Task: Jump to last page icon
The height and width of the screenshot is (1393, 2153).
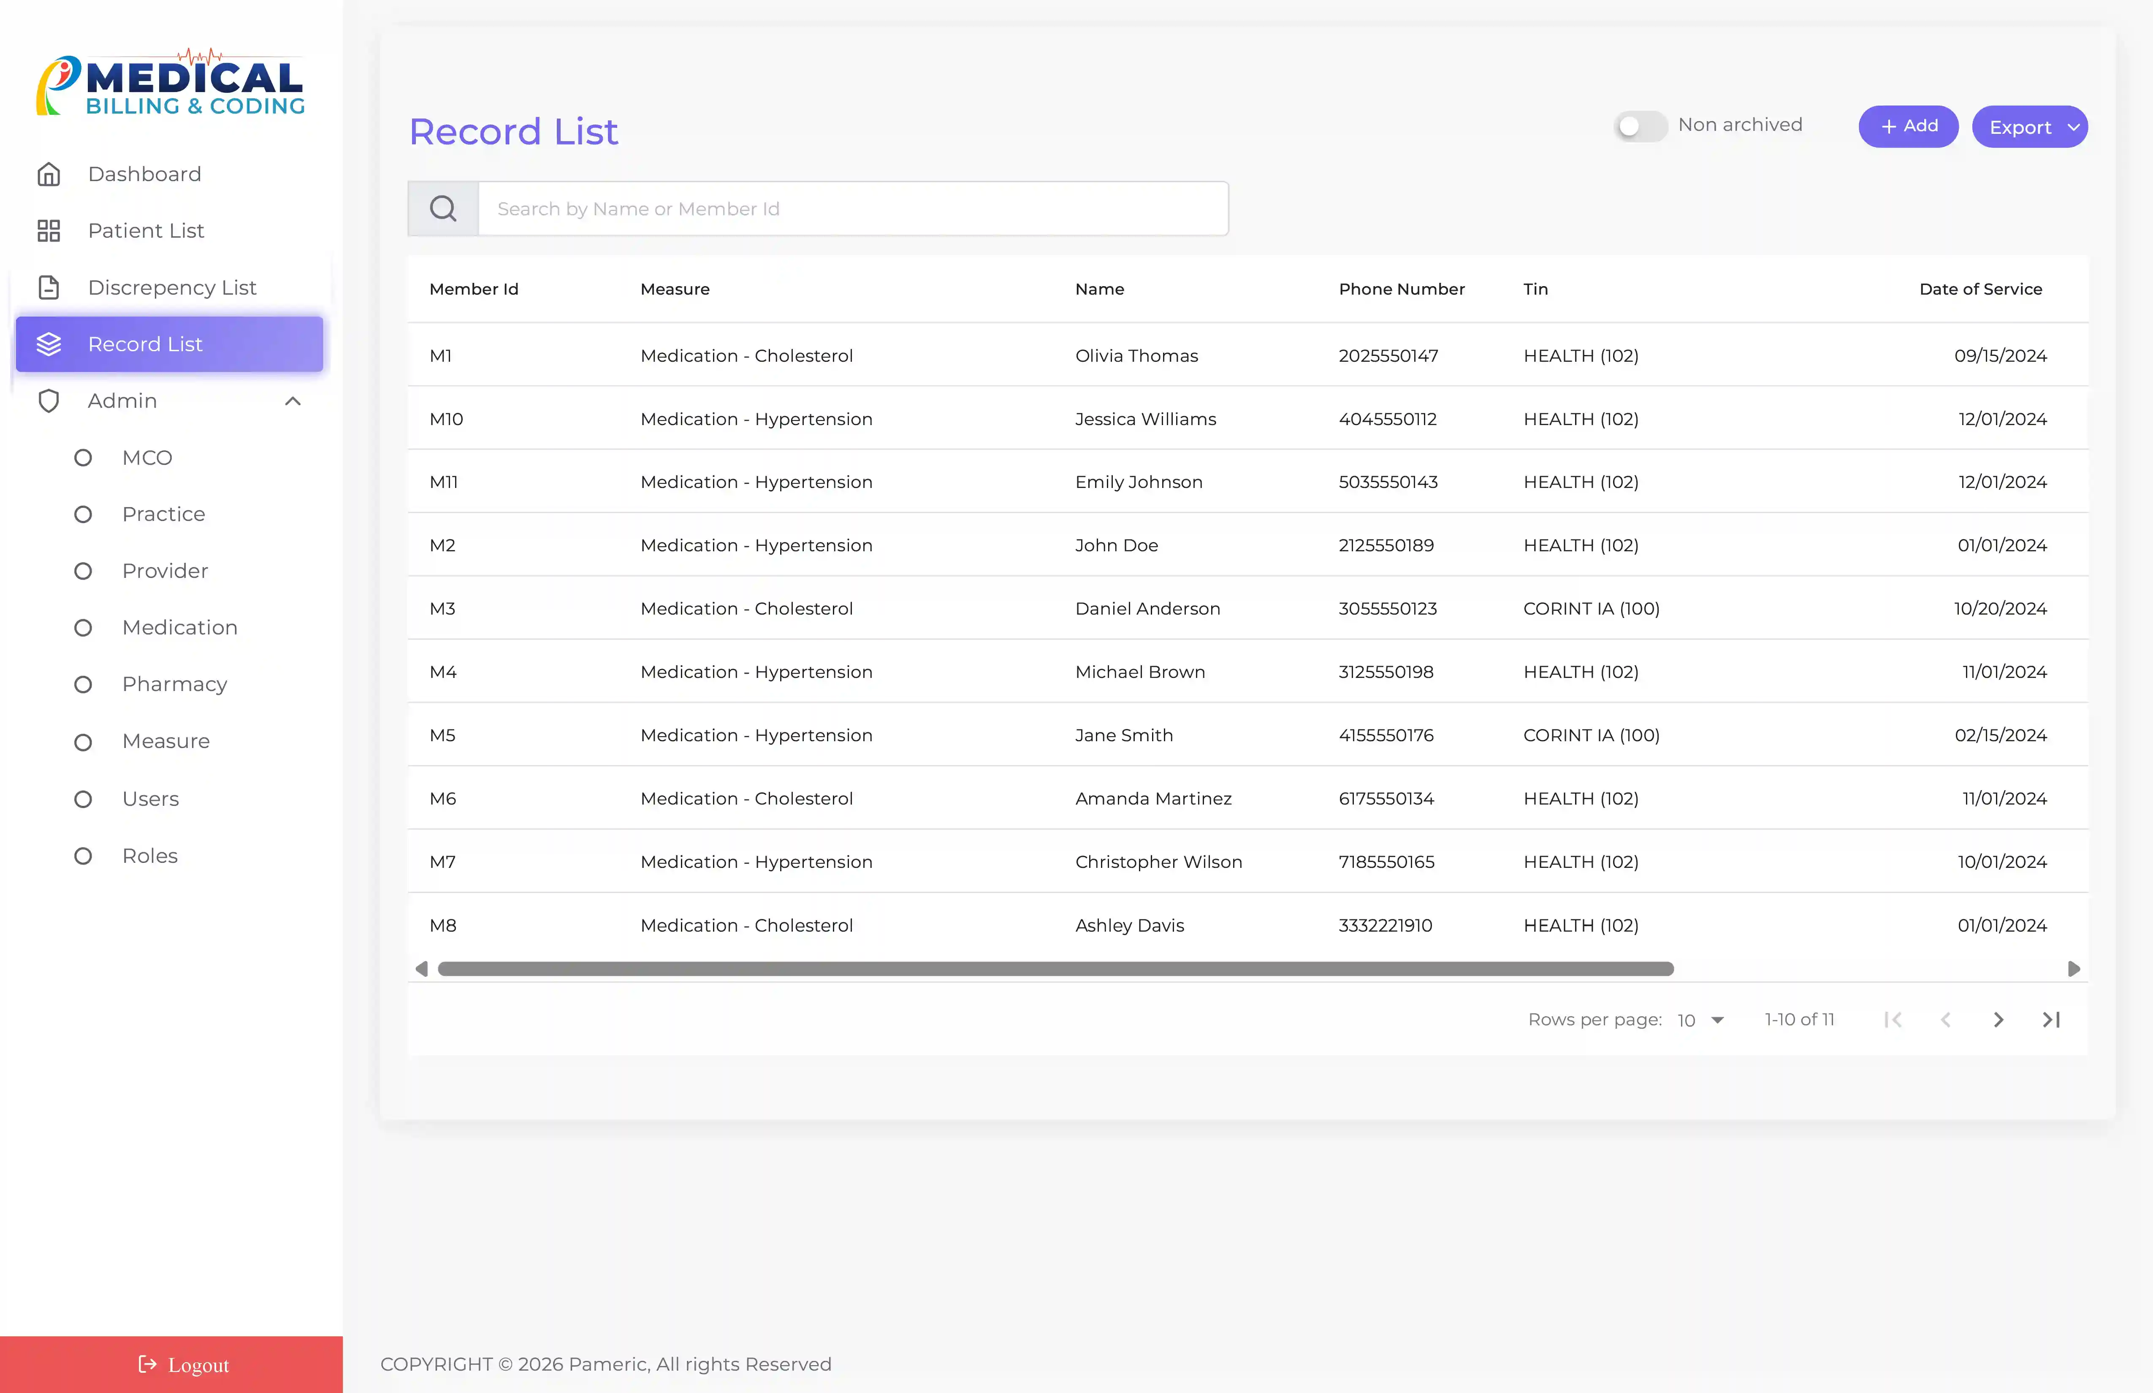Action: [x=2051, y=1020]
